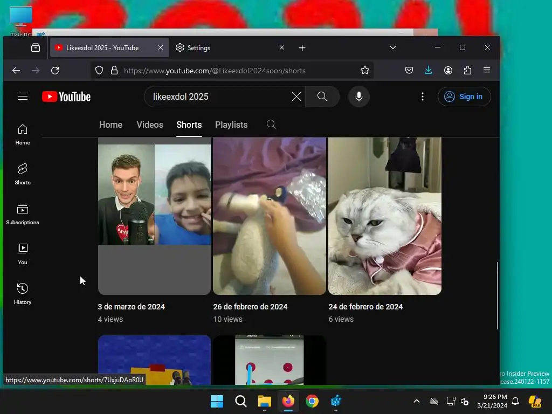Screen dimensions: 552x414
Task: Close the Likeexdol 2025 - YouTube tab
Action: point(161,47)
